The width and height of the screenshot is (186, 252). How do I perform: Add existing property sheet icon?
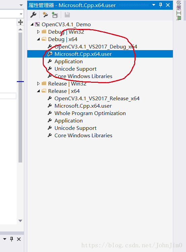pos(55,15)
